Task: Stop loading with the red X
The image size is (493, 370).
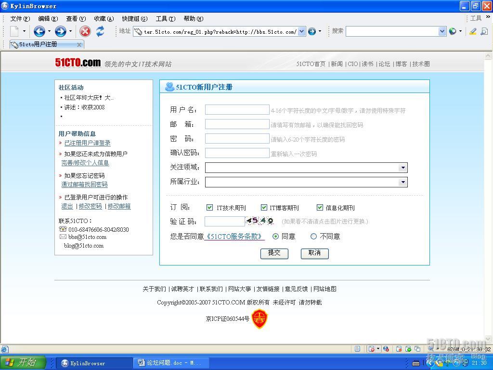Action: click(x=85, y=31)
